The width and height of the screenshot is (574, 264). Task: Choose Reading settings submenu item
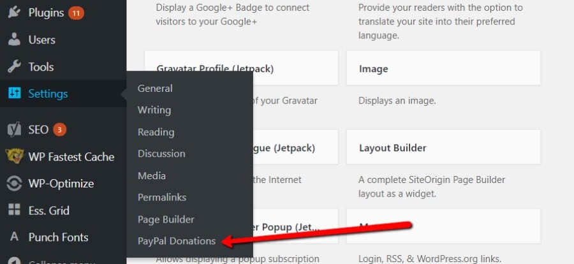click(156, 132)
